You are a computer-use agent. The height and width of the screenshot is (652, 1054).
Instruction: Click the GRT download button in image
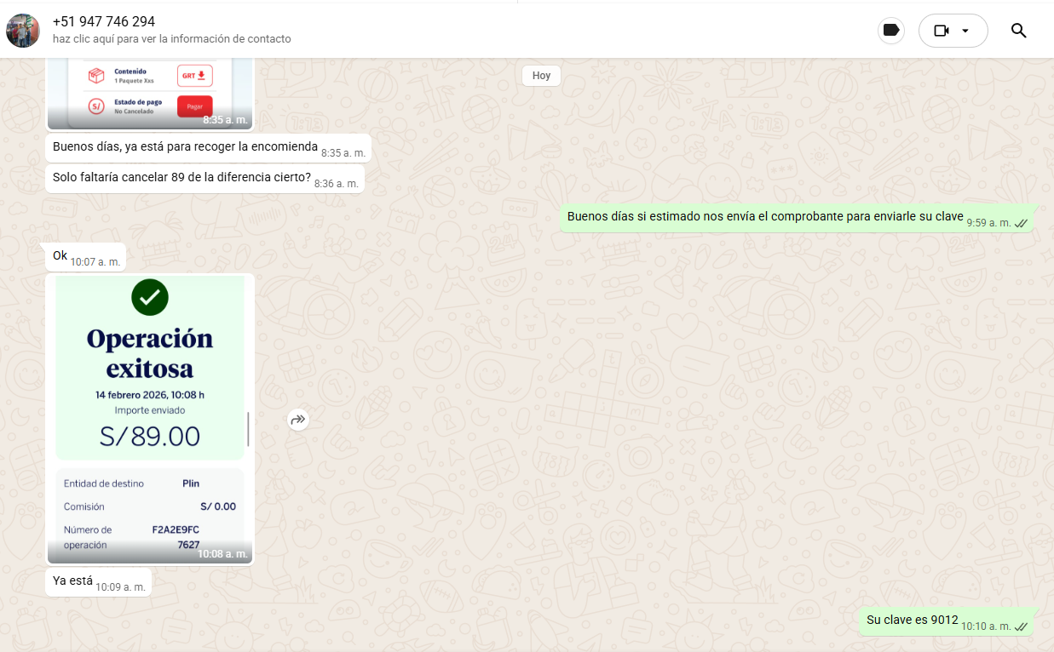pos(193,76)
